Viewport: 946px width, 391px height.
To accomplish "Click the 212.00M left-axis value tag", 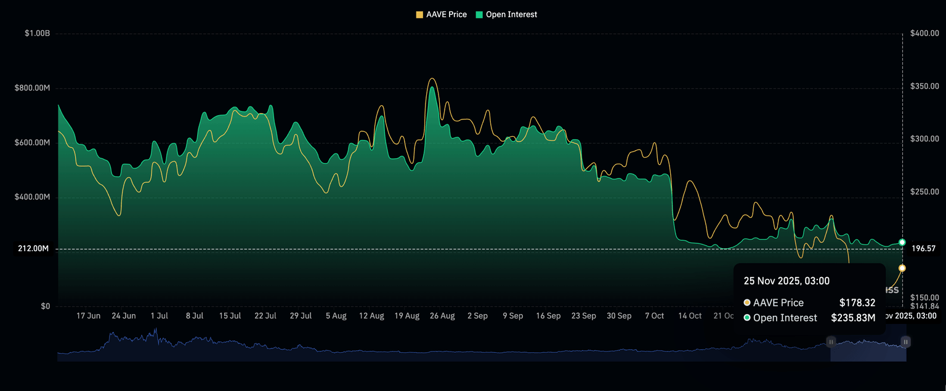I will pos(34,249).
